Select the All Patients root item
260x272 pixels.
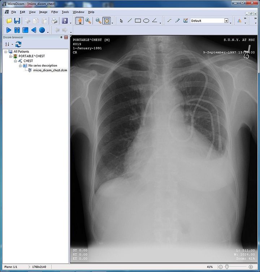click(21, 52)
